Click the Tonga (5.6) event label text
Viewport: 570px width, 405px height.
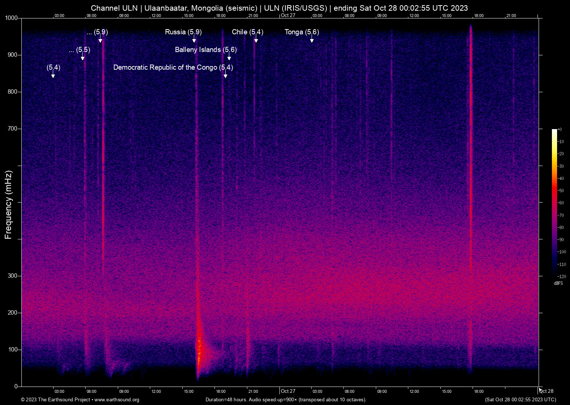[302, 32]
